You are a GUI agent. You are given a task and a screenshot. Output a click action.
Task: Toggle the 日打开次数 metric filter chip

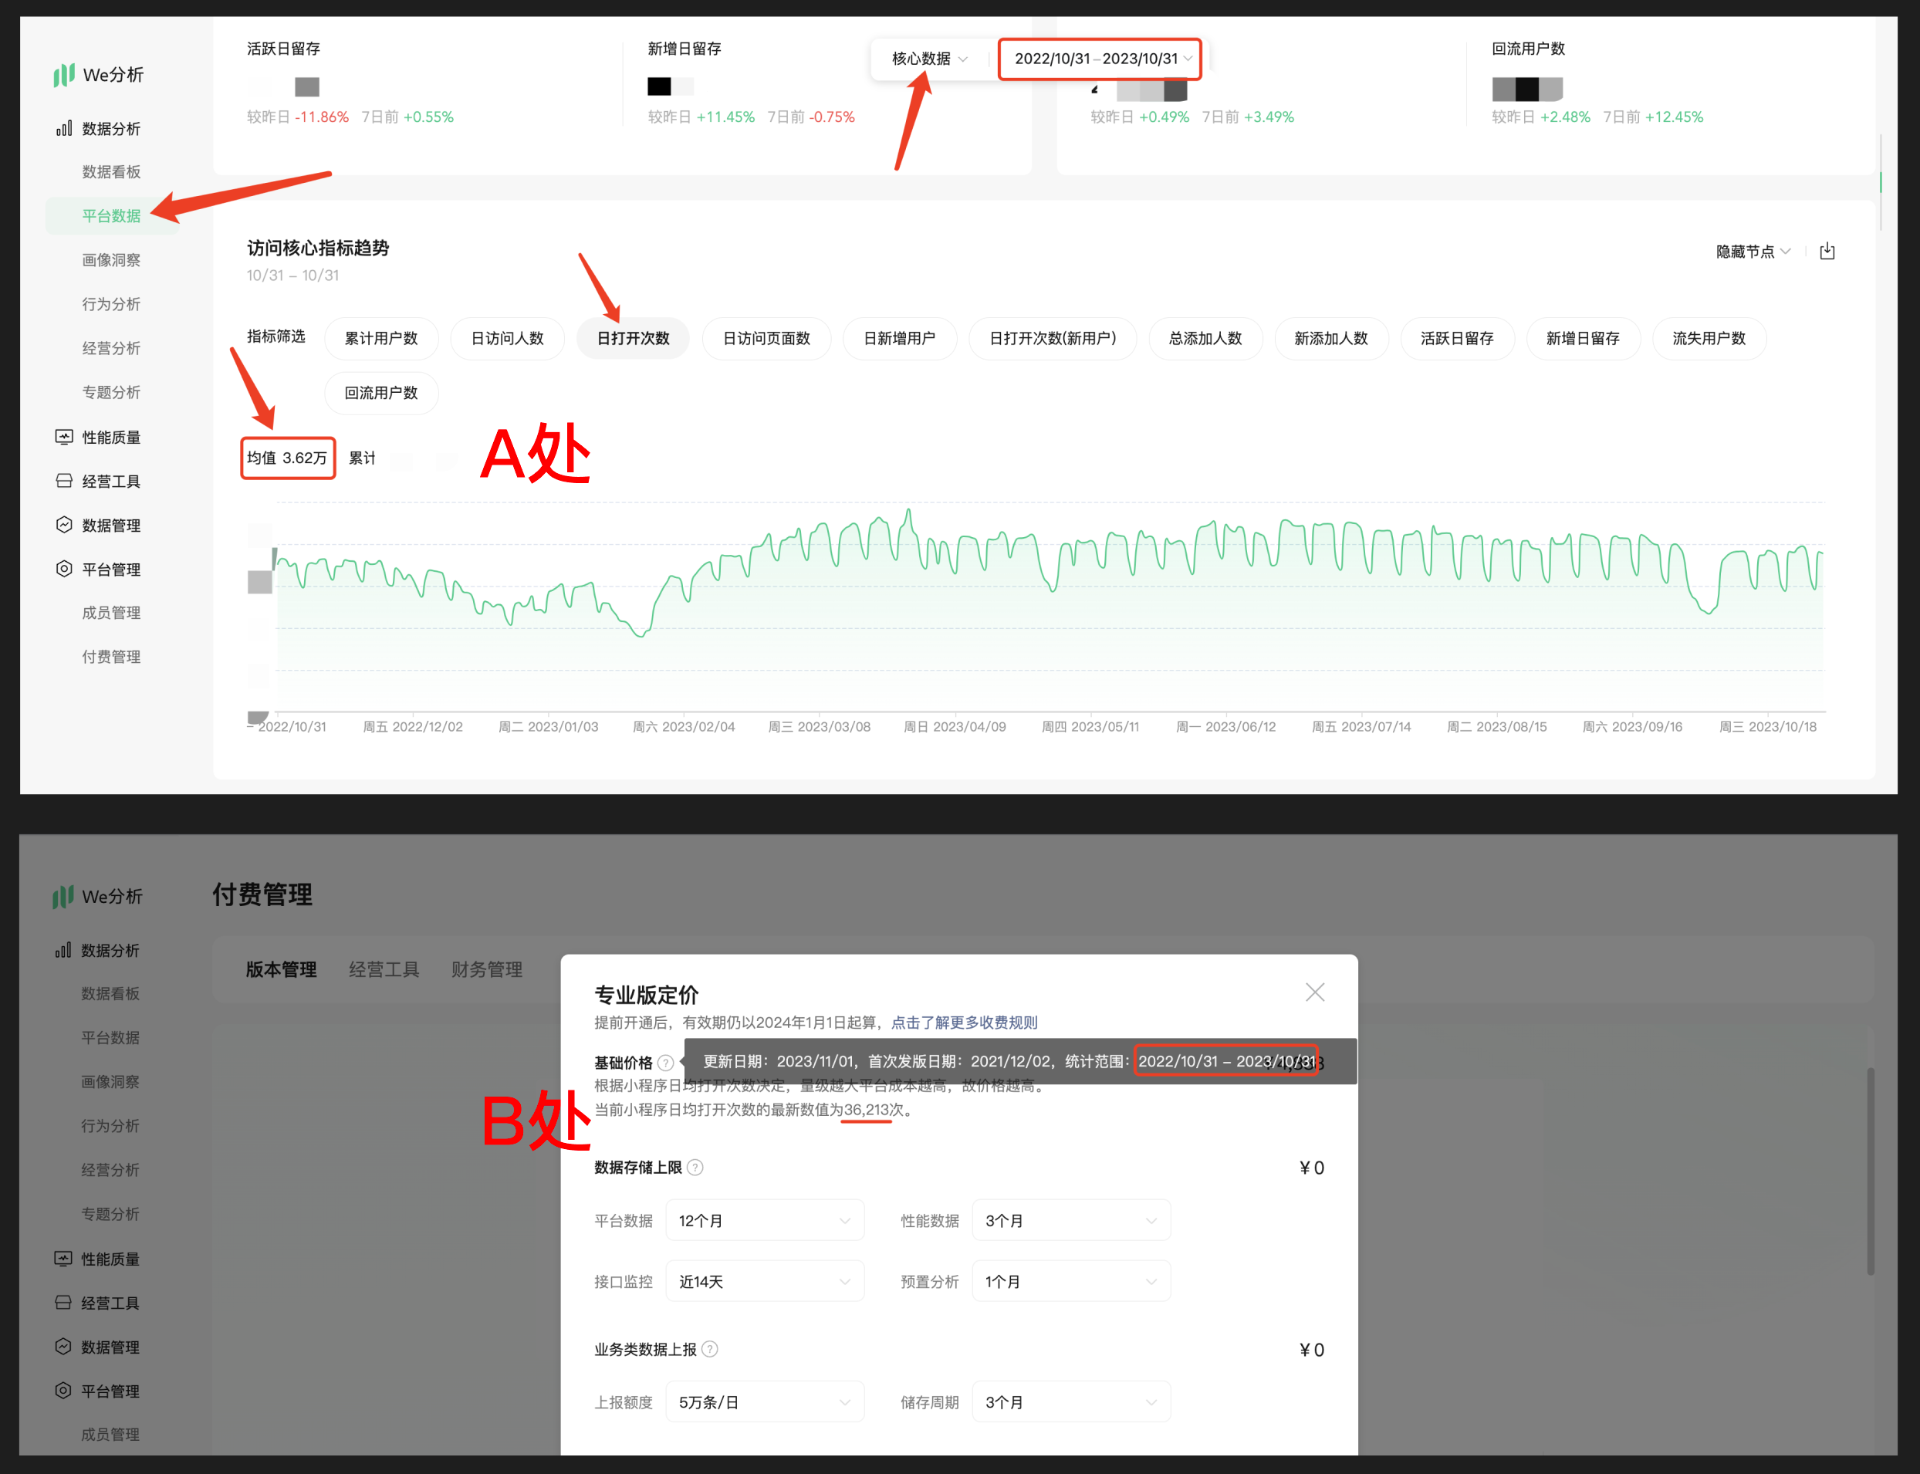632,339
